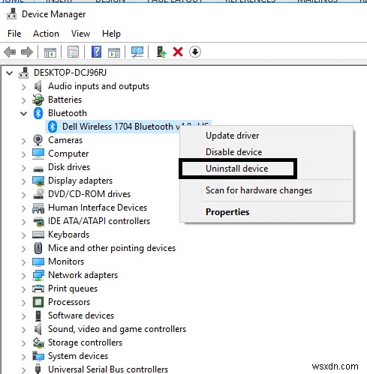The width and height of the screenshot is (367, 374).
Task: Click the Batteries category icon
Action: click(x=38, y=100)
